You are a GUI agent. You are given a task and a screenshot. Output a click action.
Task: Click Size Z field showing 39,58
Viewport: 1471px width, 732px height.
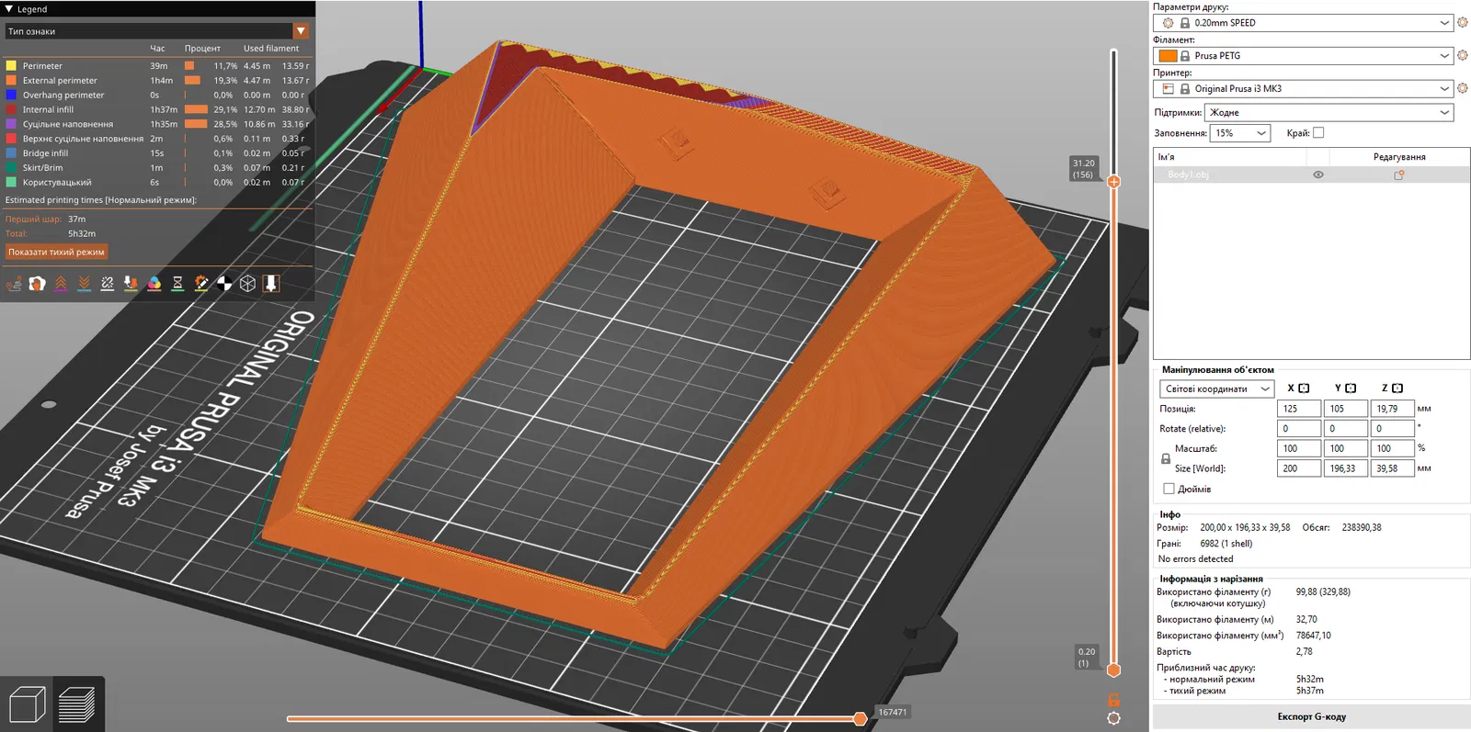tap(1393, 468)
